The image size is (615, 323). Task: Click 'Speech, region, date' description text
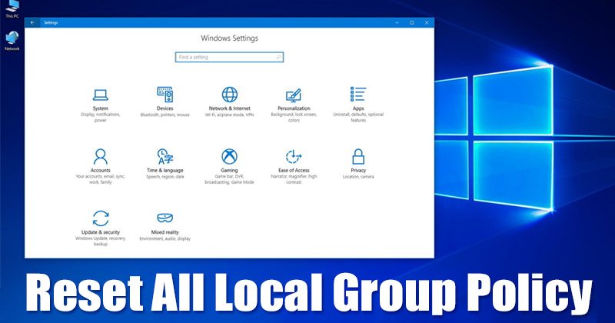click(165, 177)
